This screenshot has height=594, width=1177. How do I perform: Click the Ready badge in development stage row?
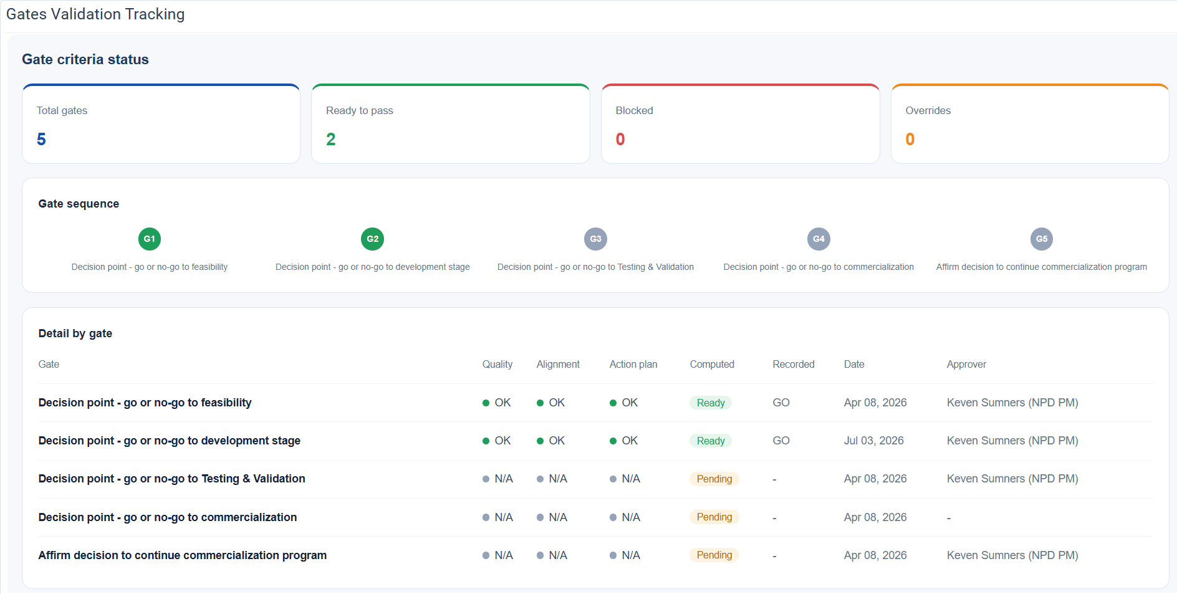[711, 441]
